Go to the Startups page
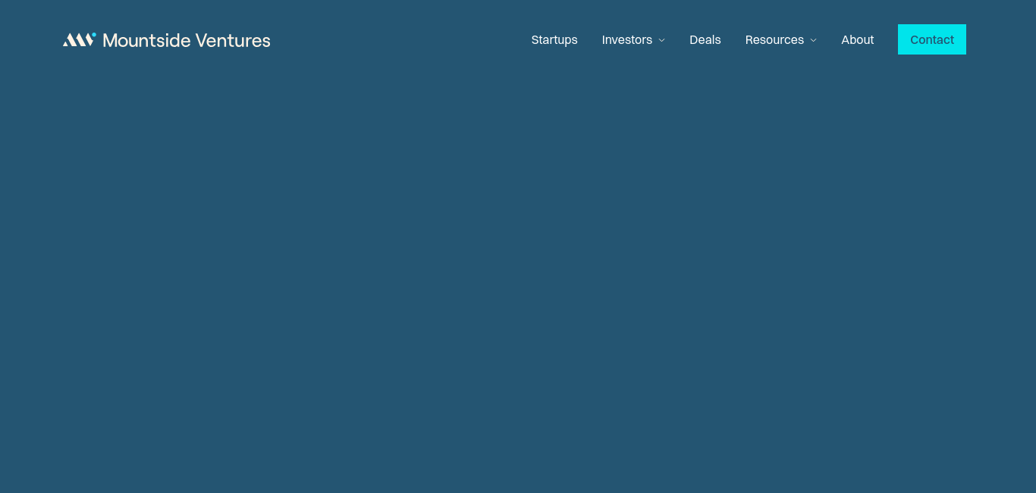Image resolution: width=1036 pixels, height=493 pixels. 554,39
